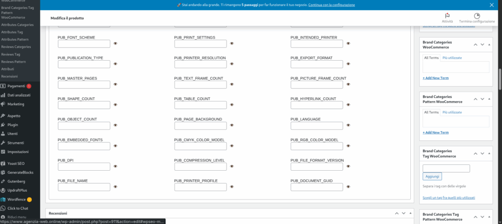The height and width of the screenshot is (224, 502).
Task: Click the Impostazioni settings icon
Action: tap(3, 152)
